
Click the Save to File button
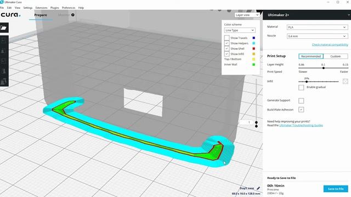coord(336,189)
